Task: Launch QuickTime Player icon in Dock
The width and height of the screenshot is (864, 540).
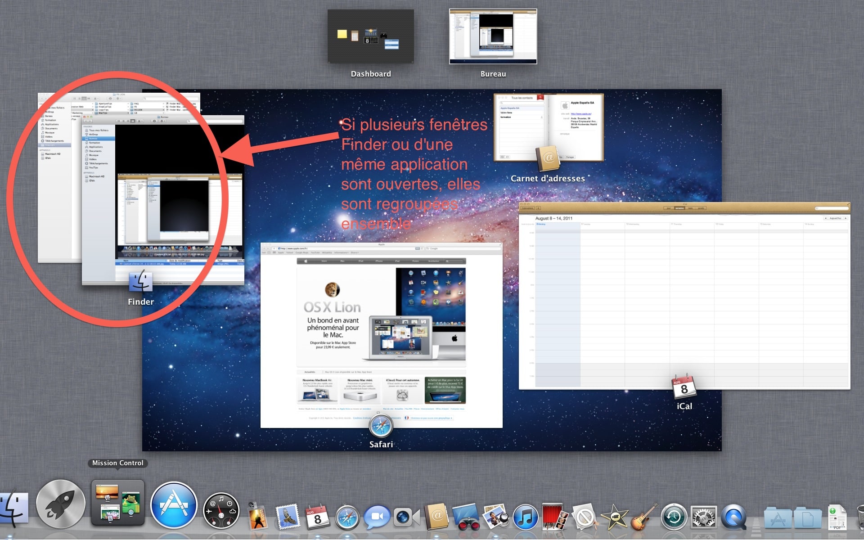Action: click(733, 517)
